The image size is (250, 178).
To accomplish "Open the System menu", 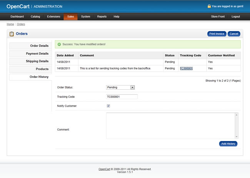I will (x=86, y=17).
